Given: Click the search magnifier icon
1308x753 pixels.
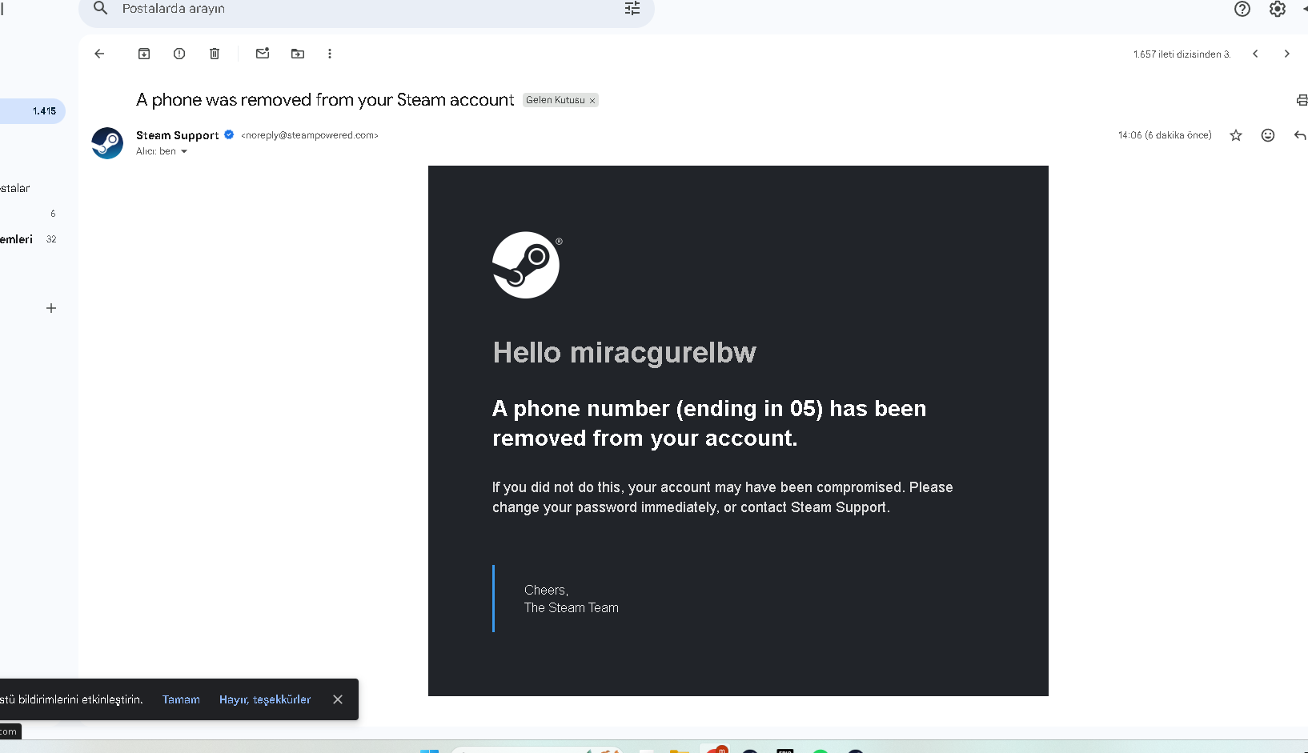Looking at the screenshot, I should [100, 8].
